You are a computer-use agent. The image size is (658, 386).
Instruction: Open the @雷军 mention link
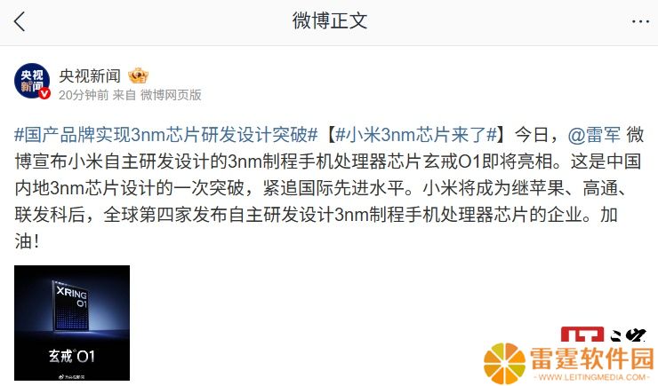point(594,135)
